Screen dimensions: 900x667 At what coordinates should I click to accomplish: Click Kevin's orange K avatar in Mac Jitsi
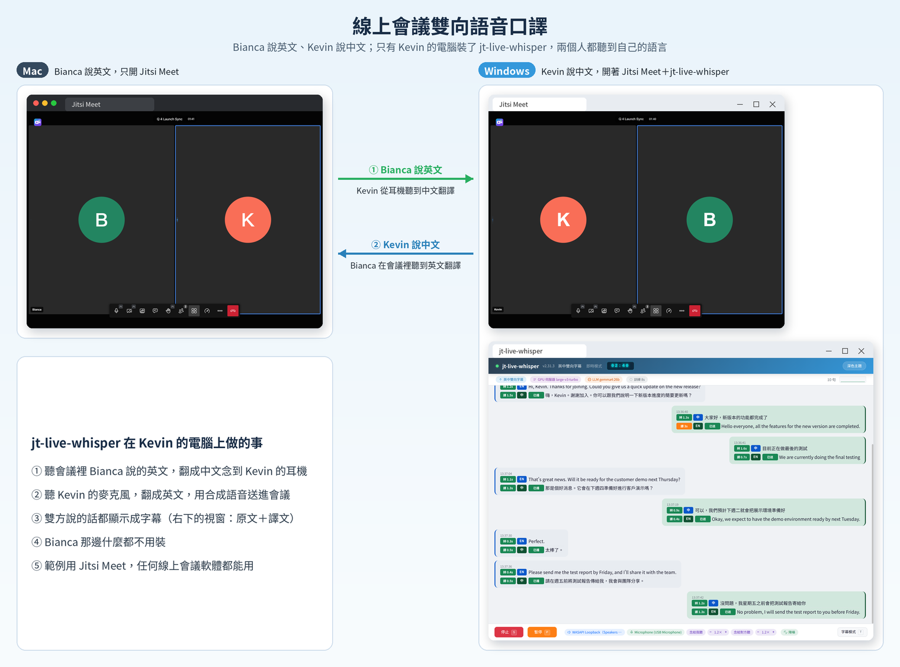(x=248, y=220)
